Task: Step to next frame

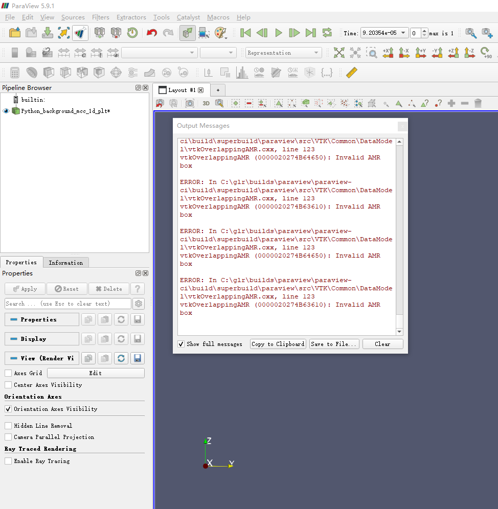Action: tap(295, 33)
